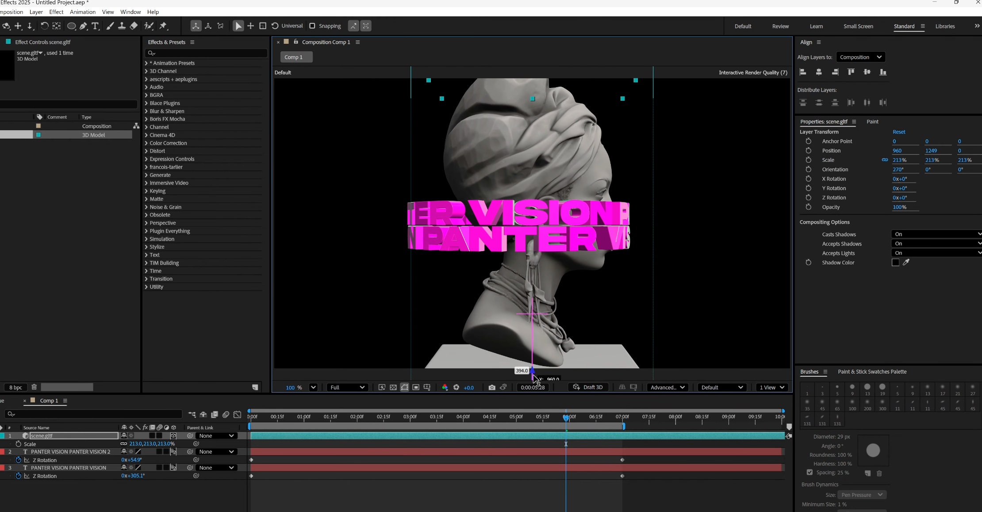The height and width of the screenshot is (512, 982).
Task: Open the Animation menu
Action: click(x=82, y=12)
